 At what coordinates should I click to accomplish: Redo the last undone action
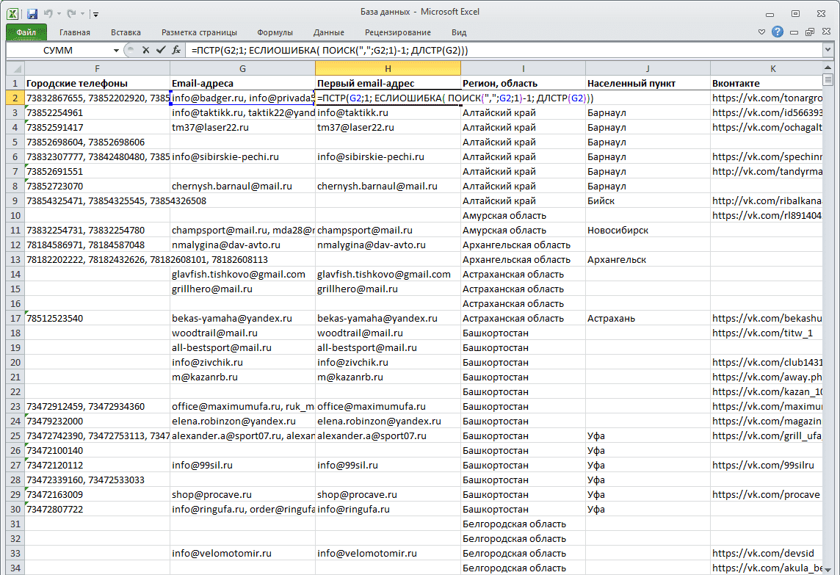pos(71,13)
